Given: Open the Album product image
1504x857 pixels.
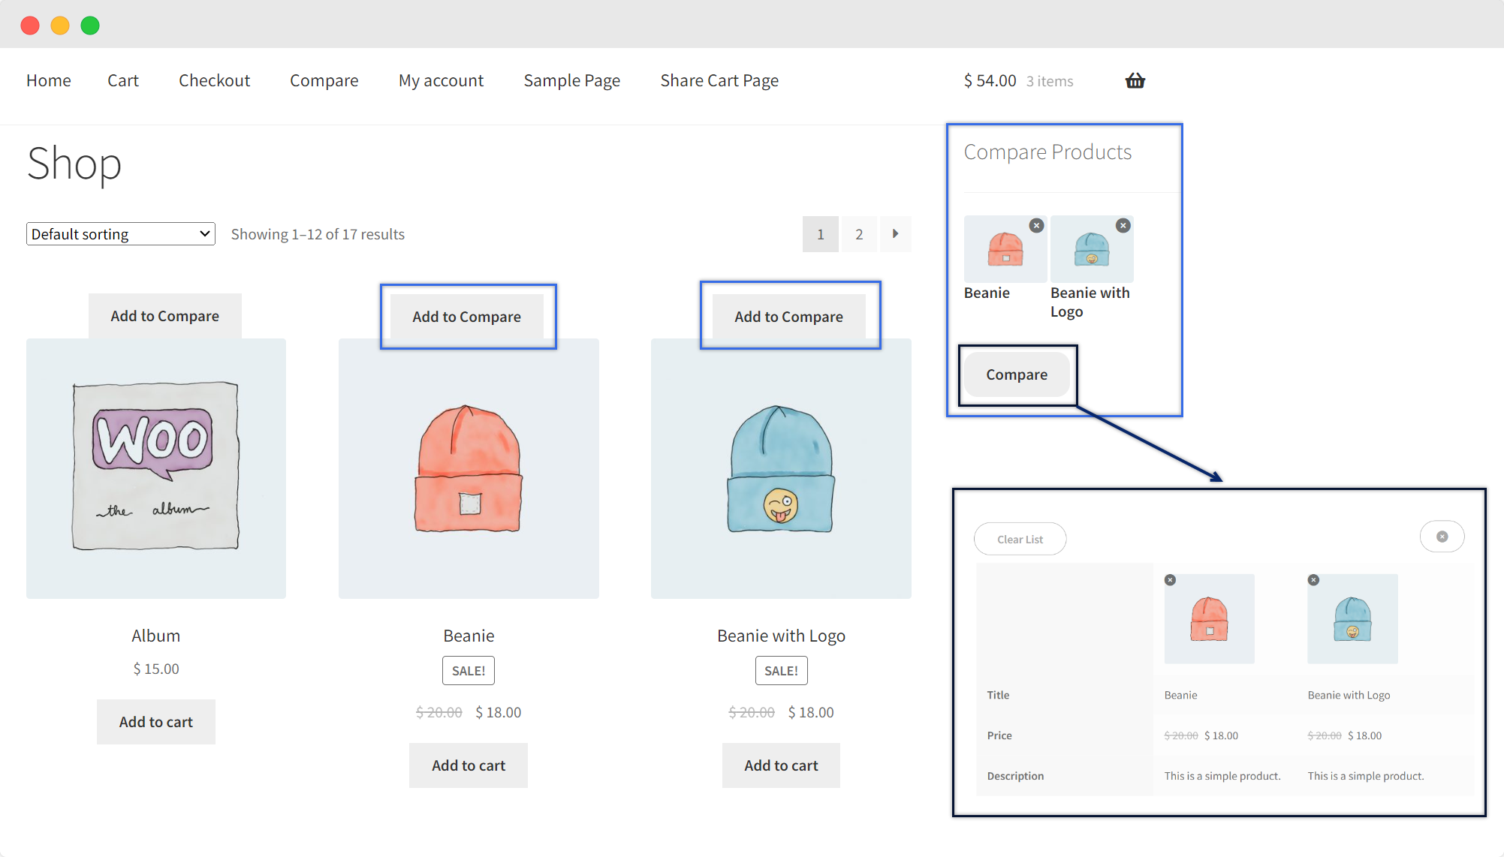Looking at the screenshot, I should 156,468.
